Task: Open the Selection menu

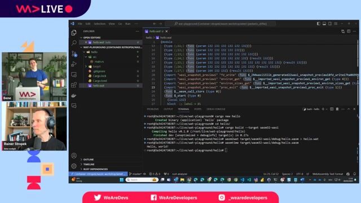Action: (99, 24)
